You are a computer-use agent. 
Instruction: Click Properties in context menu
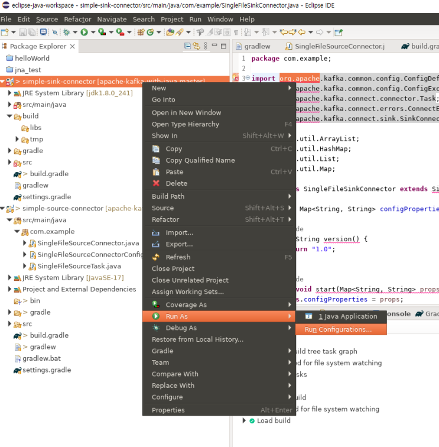click(x=219, y=410)
